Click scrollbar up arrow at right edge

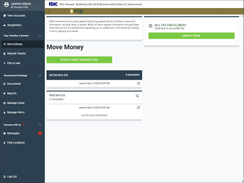pos(243,16)
